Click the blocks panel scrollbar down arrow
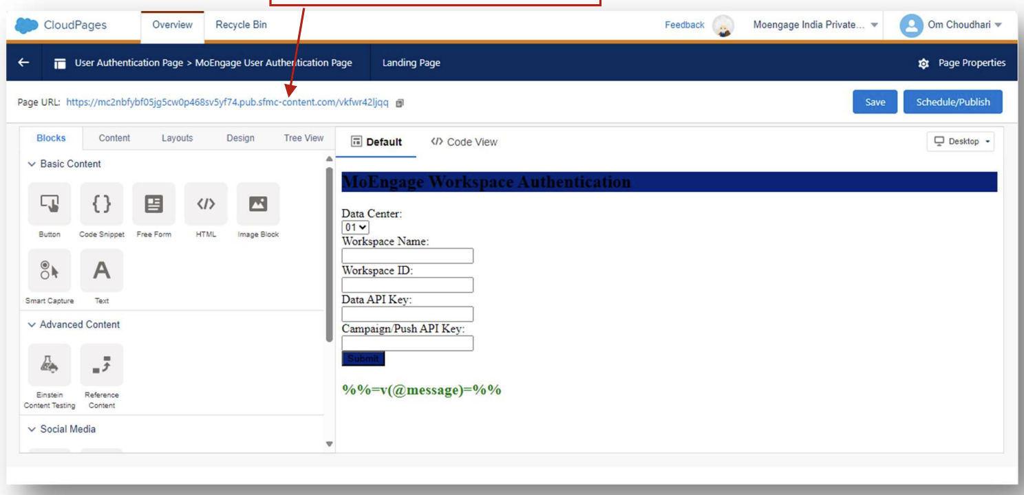 [329, 444]
